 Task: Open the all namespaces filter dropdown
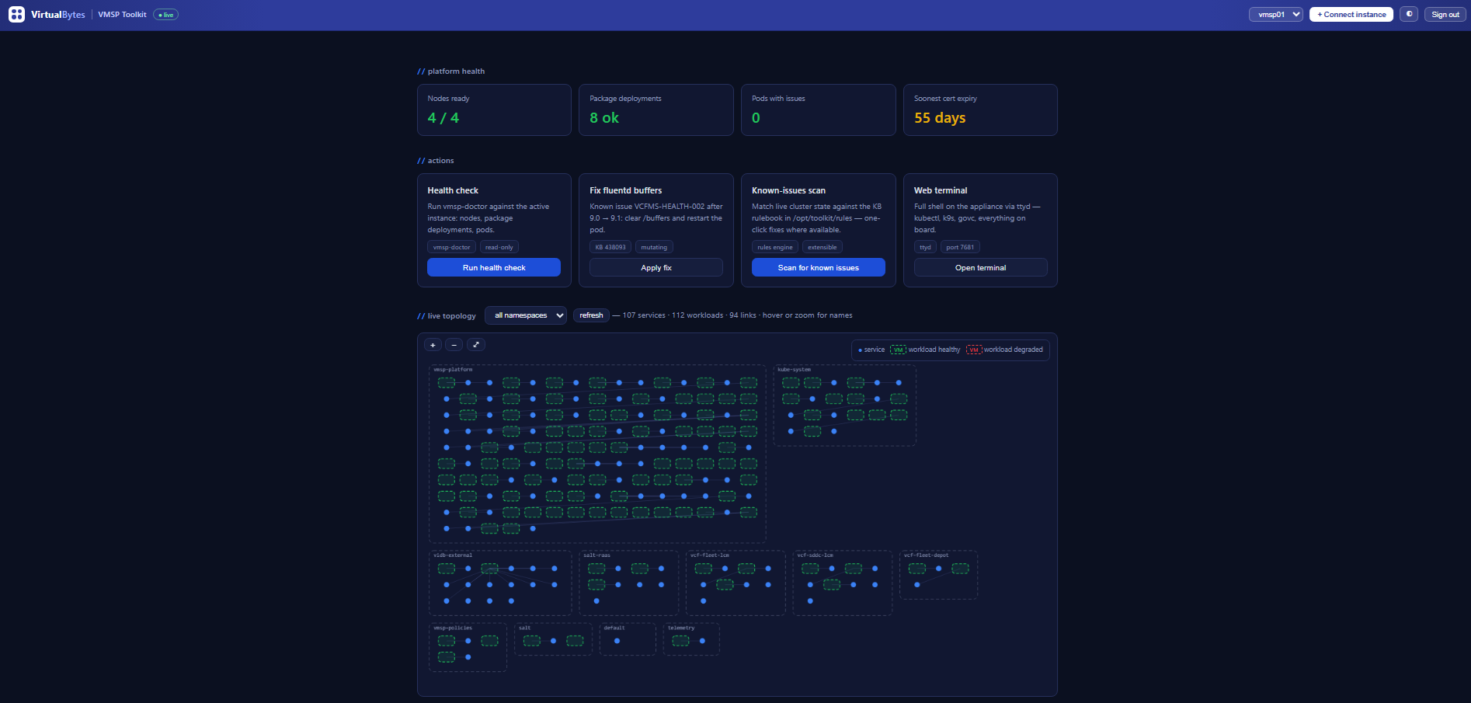point(526,315)
